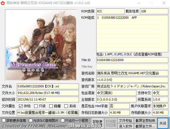Image resolution: width=170 pixels, height=129 pixels.
Task: Click the 截屏至剪贴板 button
Action: (145, 121)
